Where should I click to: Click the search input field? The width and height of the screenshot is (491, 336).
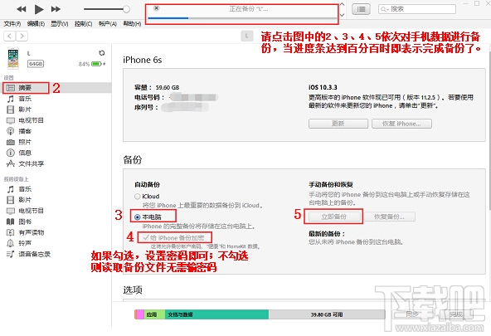417,9
